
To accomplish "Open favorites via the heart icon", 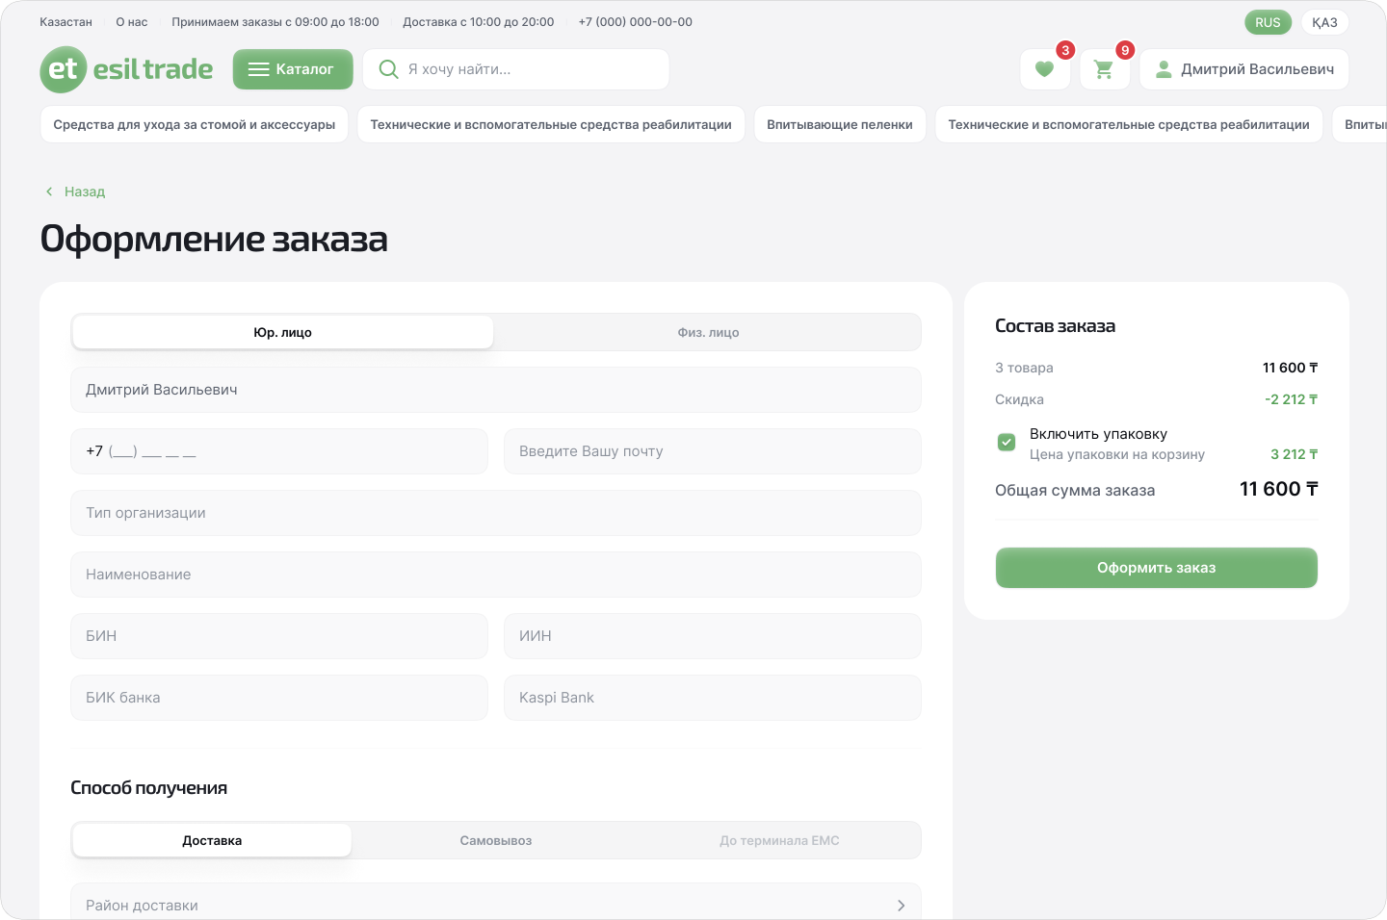I will [1044, 69].
